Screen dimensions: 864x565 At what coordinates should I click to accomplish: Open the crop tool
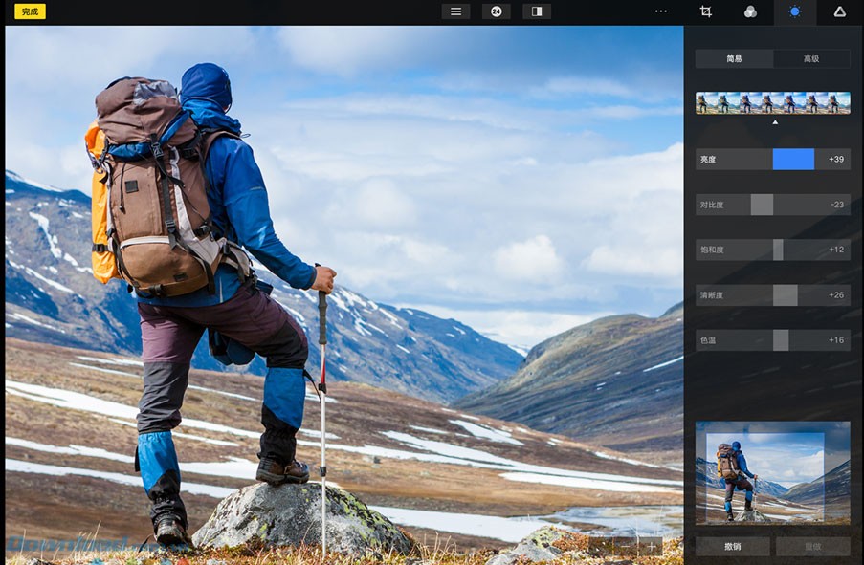[706, 11]
